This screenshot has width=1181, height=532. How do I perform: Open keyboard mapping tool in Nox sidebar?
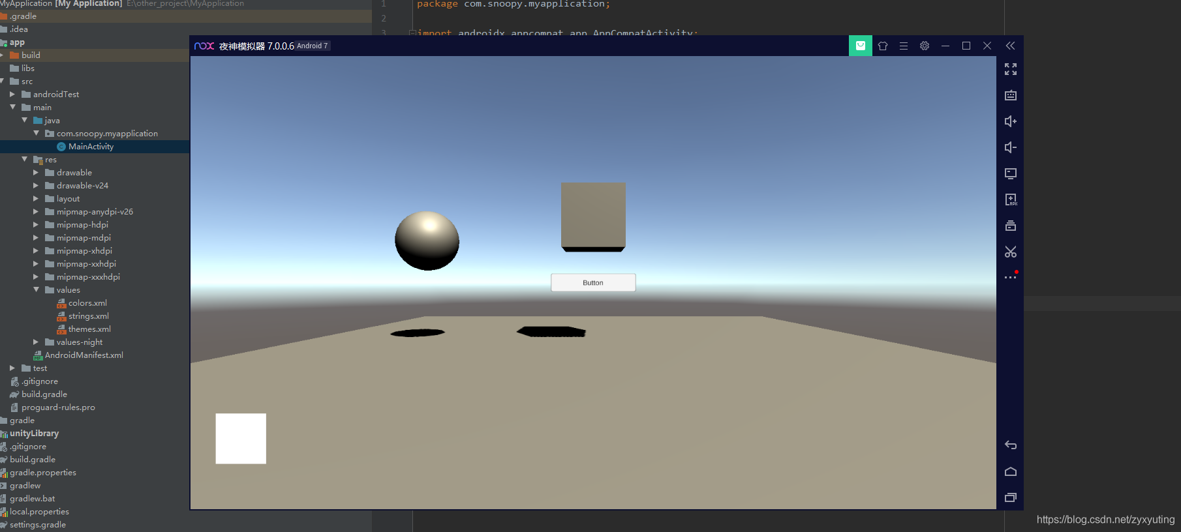[1011, 95]
